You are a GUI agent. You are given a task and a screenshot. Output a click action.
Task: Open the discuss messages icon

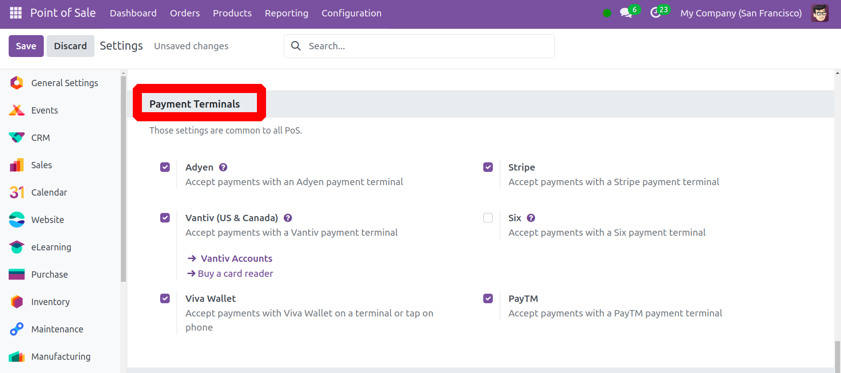(x=626, y=13)
